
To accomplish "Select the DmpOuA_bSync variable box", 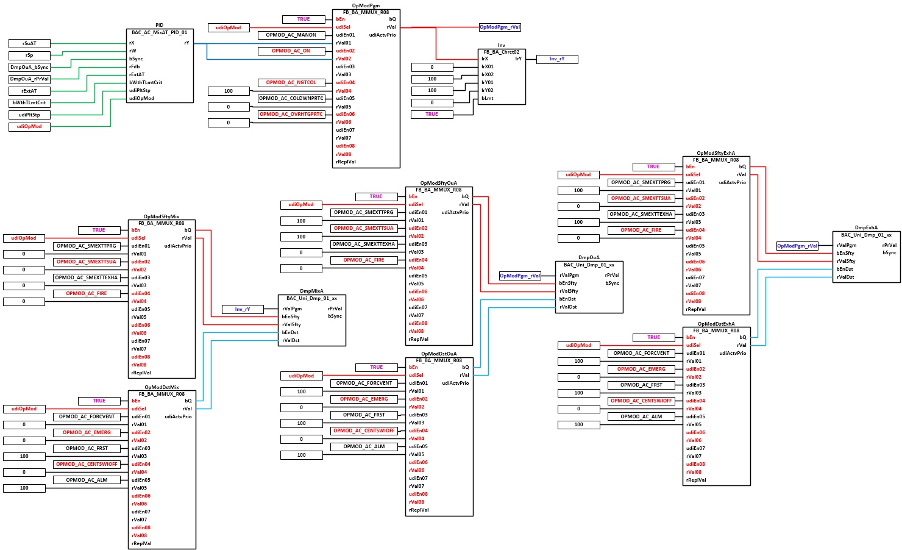I will coord(29,67).
